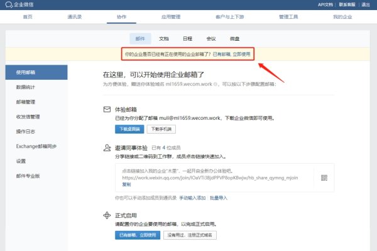The width and height of the screenshot is (377, 251).
Task: Click 退出 to log out
Action: (366, 4)
